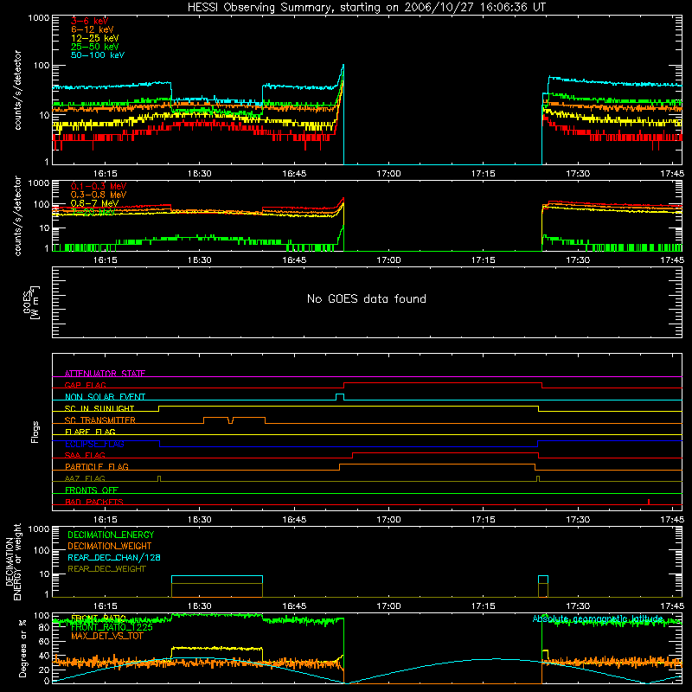The height and width of the screenshot is (692, 692).
Task: Select the ECLIPSE_FLAG label
Action: click(94, 444)
